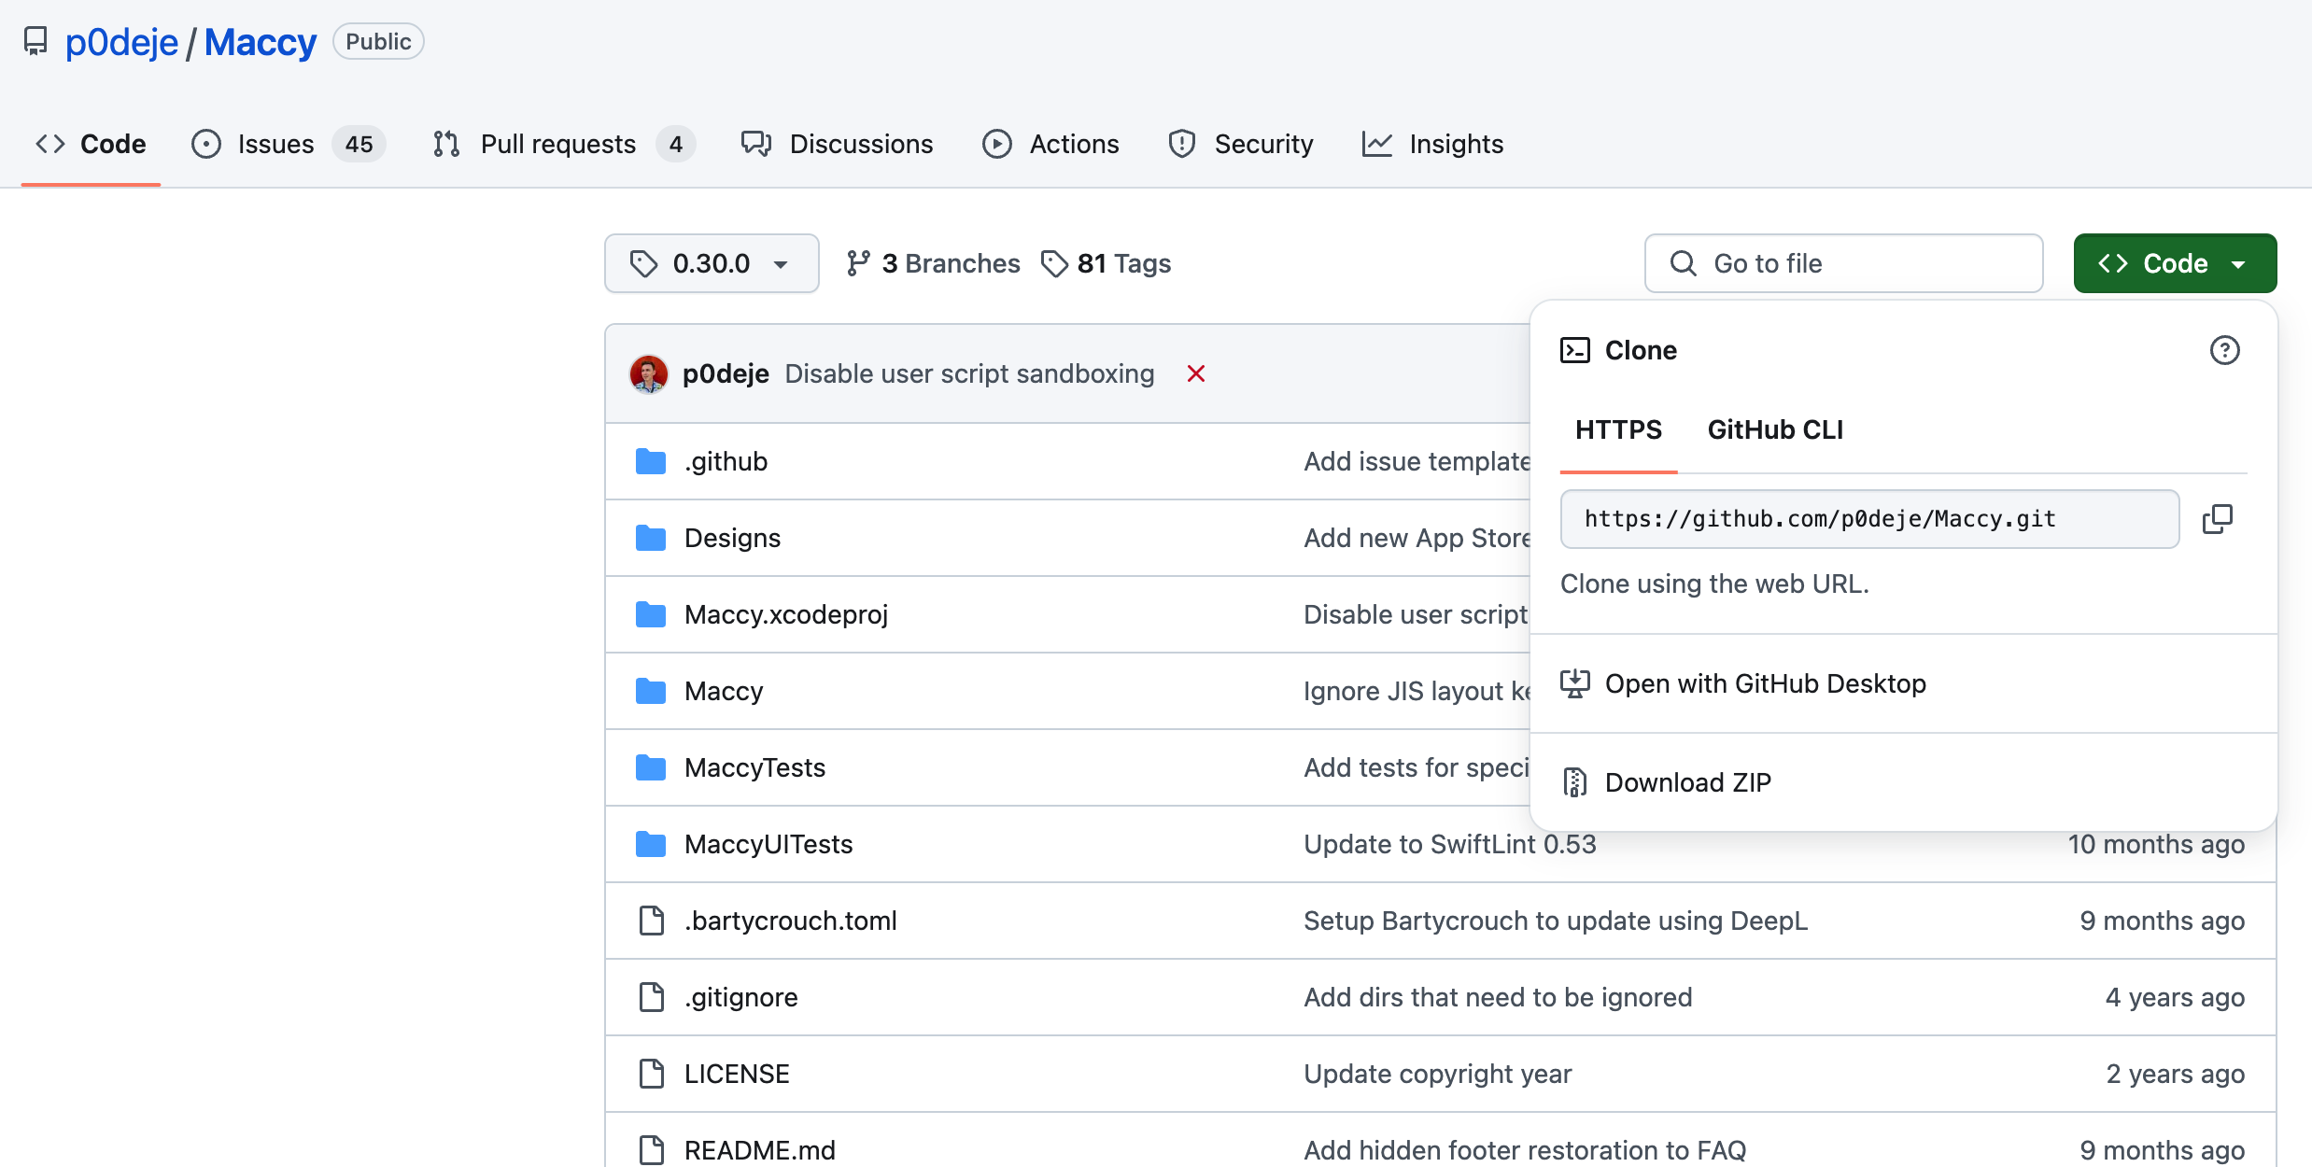Click the MaccyUITests folder icon
Viewport: 2312px width, 1167px height.
651,844
